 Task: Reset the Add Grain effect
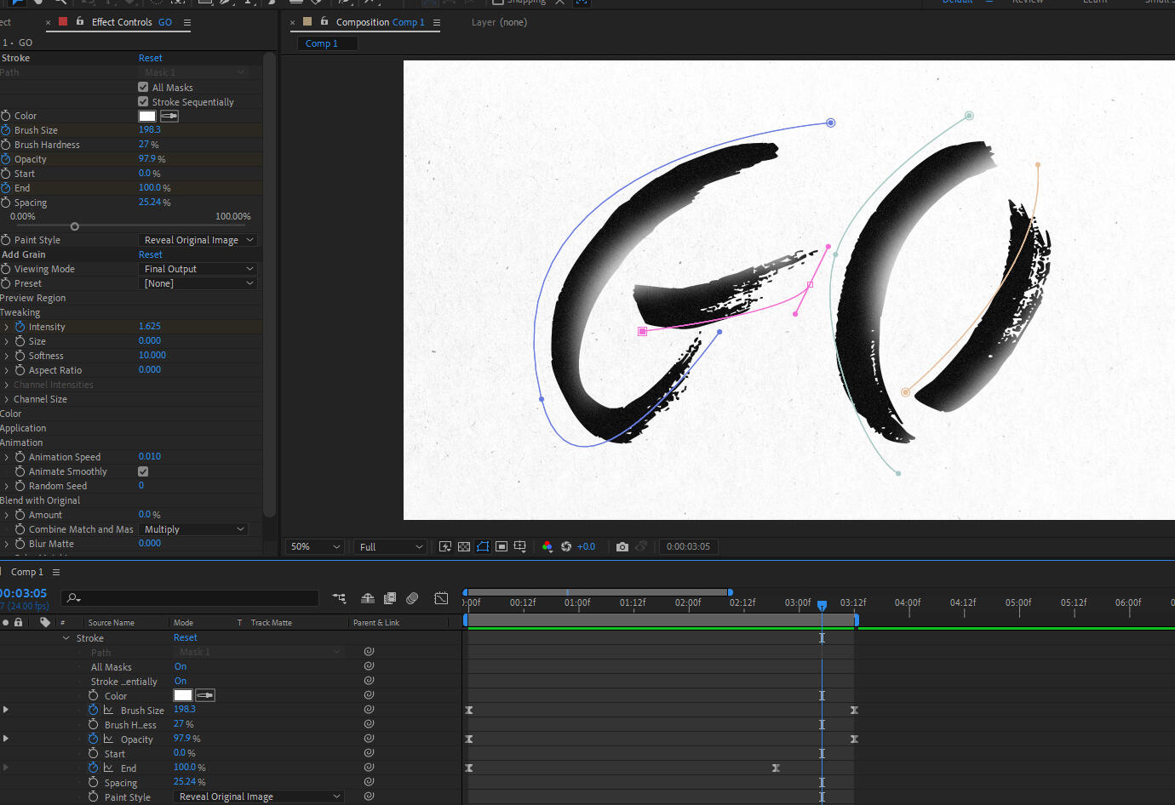click(151, 254)
